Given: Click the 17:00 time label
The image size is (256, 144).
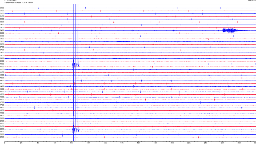Looking at the screenshot, I should click(x=2, y=102).
